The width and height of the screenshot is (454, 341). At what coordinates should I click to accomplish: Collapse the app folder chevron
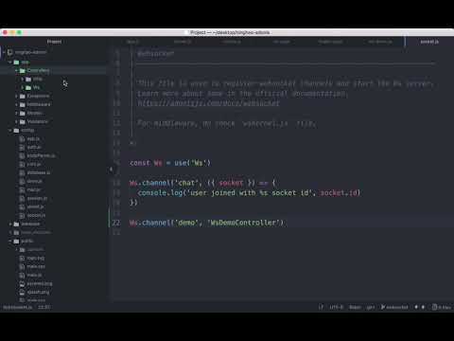tap(10, 63)
